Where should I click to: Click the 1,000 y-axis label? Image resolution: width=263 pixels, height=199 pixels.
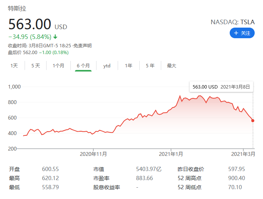coord(14,87)
